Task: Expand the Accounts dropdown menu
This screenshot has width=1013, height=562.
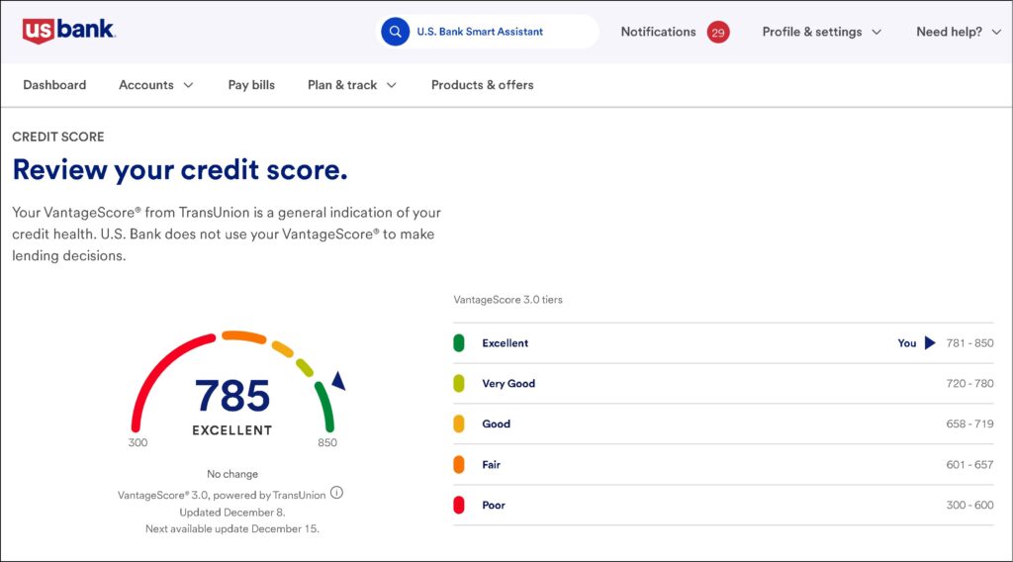Action: tap(156, 85)
